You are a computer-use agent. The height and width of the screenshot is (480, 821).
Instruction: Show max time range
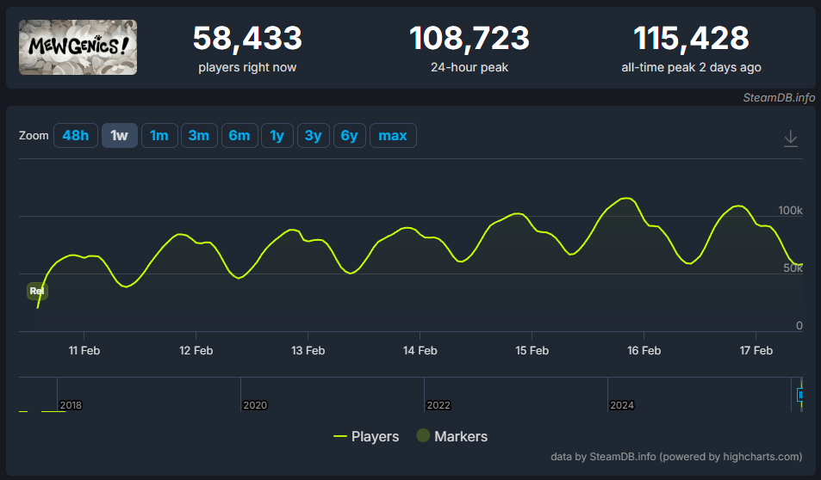click(x=393, y=135)
